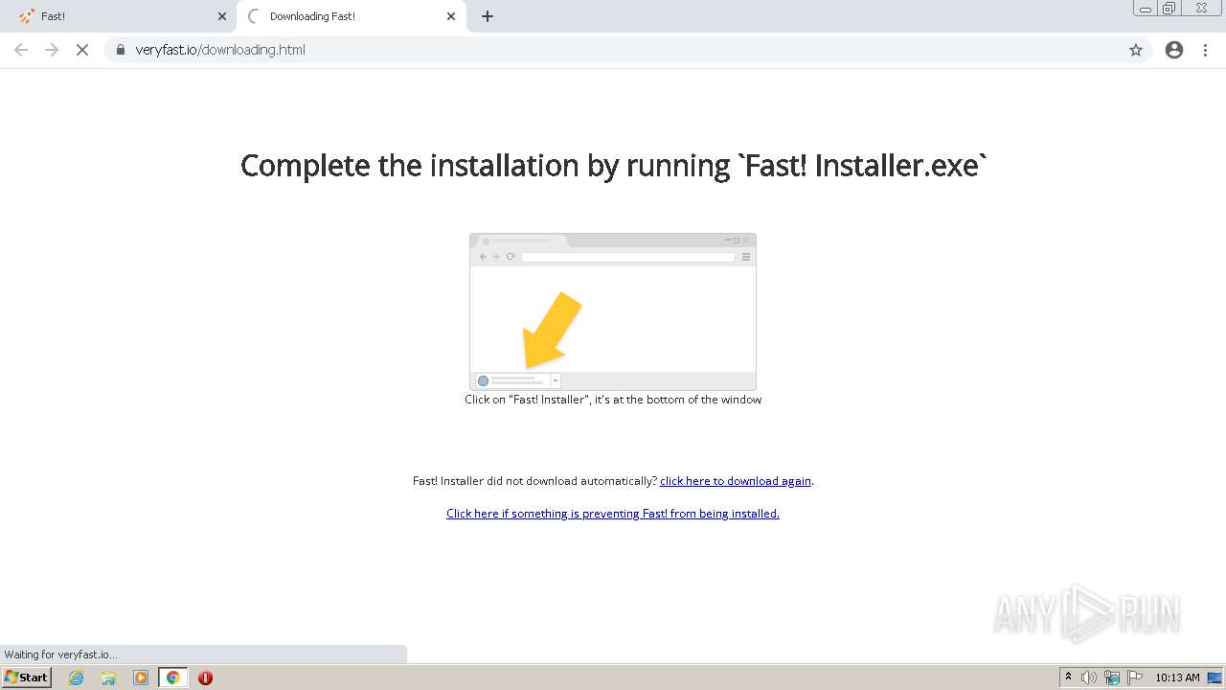View site security lock info
This screenshot has width=1226, height=690.
[x=121, y=50]
